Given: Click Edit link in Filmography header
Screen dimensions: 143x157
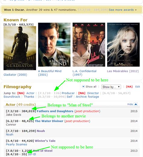Looking at the screenshot, I should pyautogui.click(x=138, y=87).
